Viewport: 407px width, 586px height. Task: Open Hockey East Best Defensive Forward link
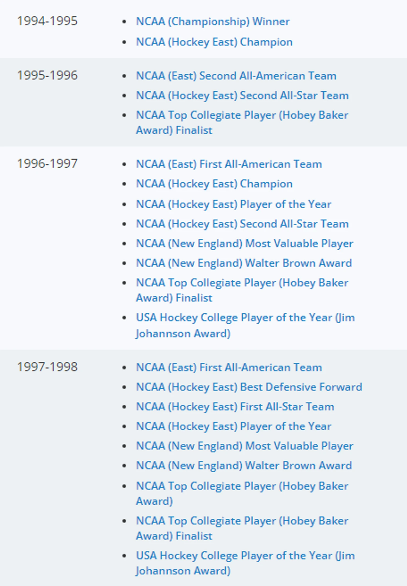249,387
